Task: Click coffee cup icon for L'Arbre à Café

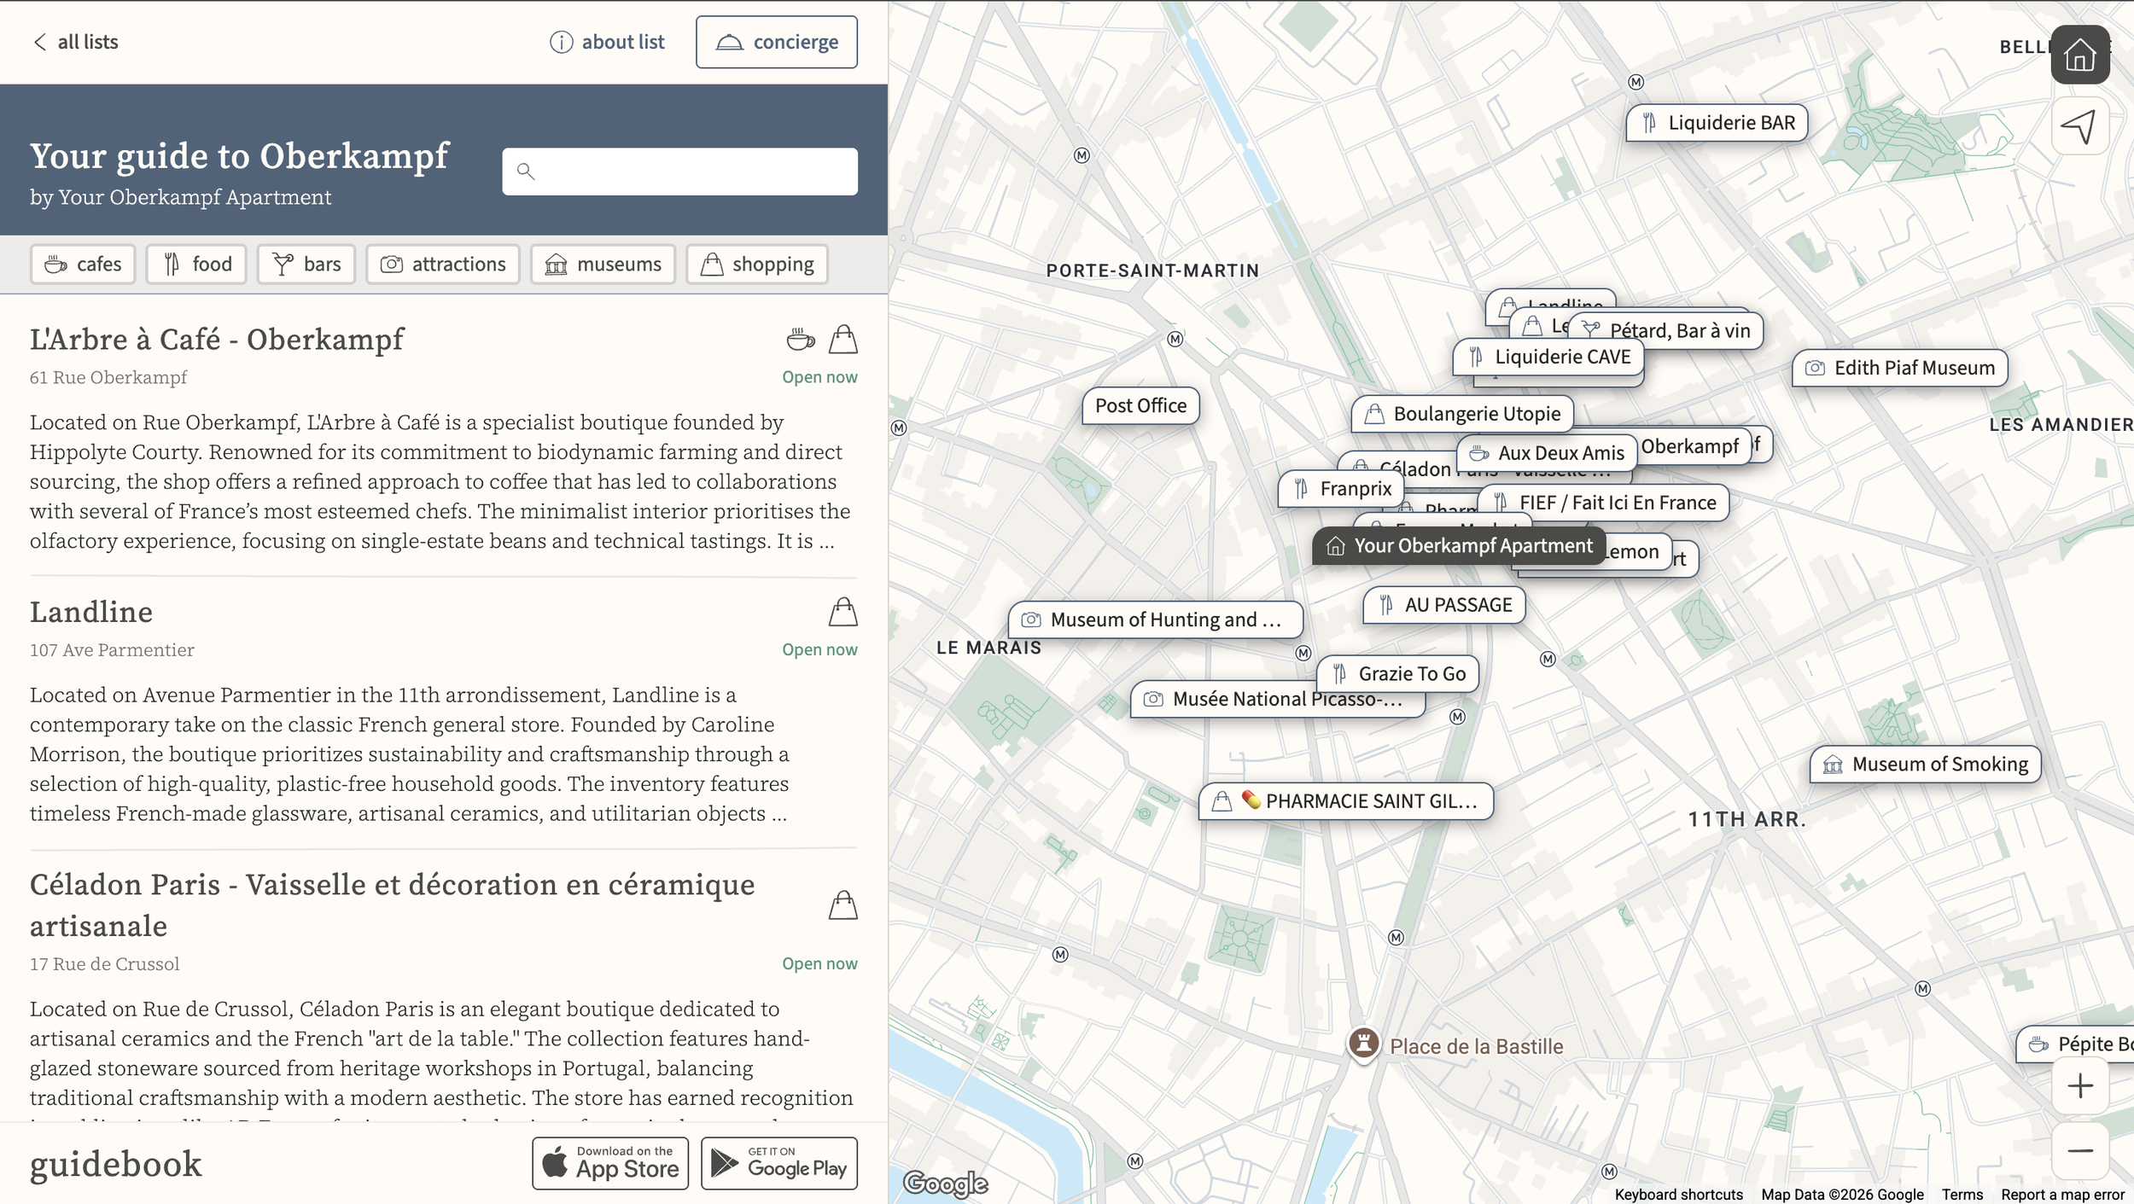Action: pyautogui.click(x=800, y=340)
